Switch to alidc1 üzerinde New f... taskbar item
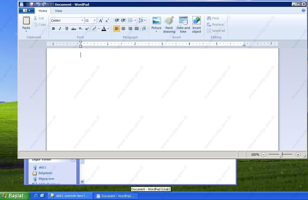 70,196
